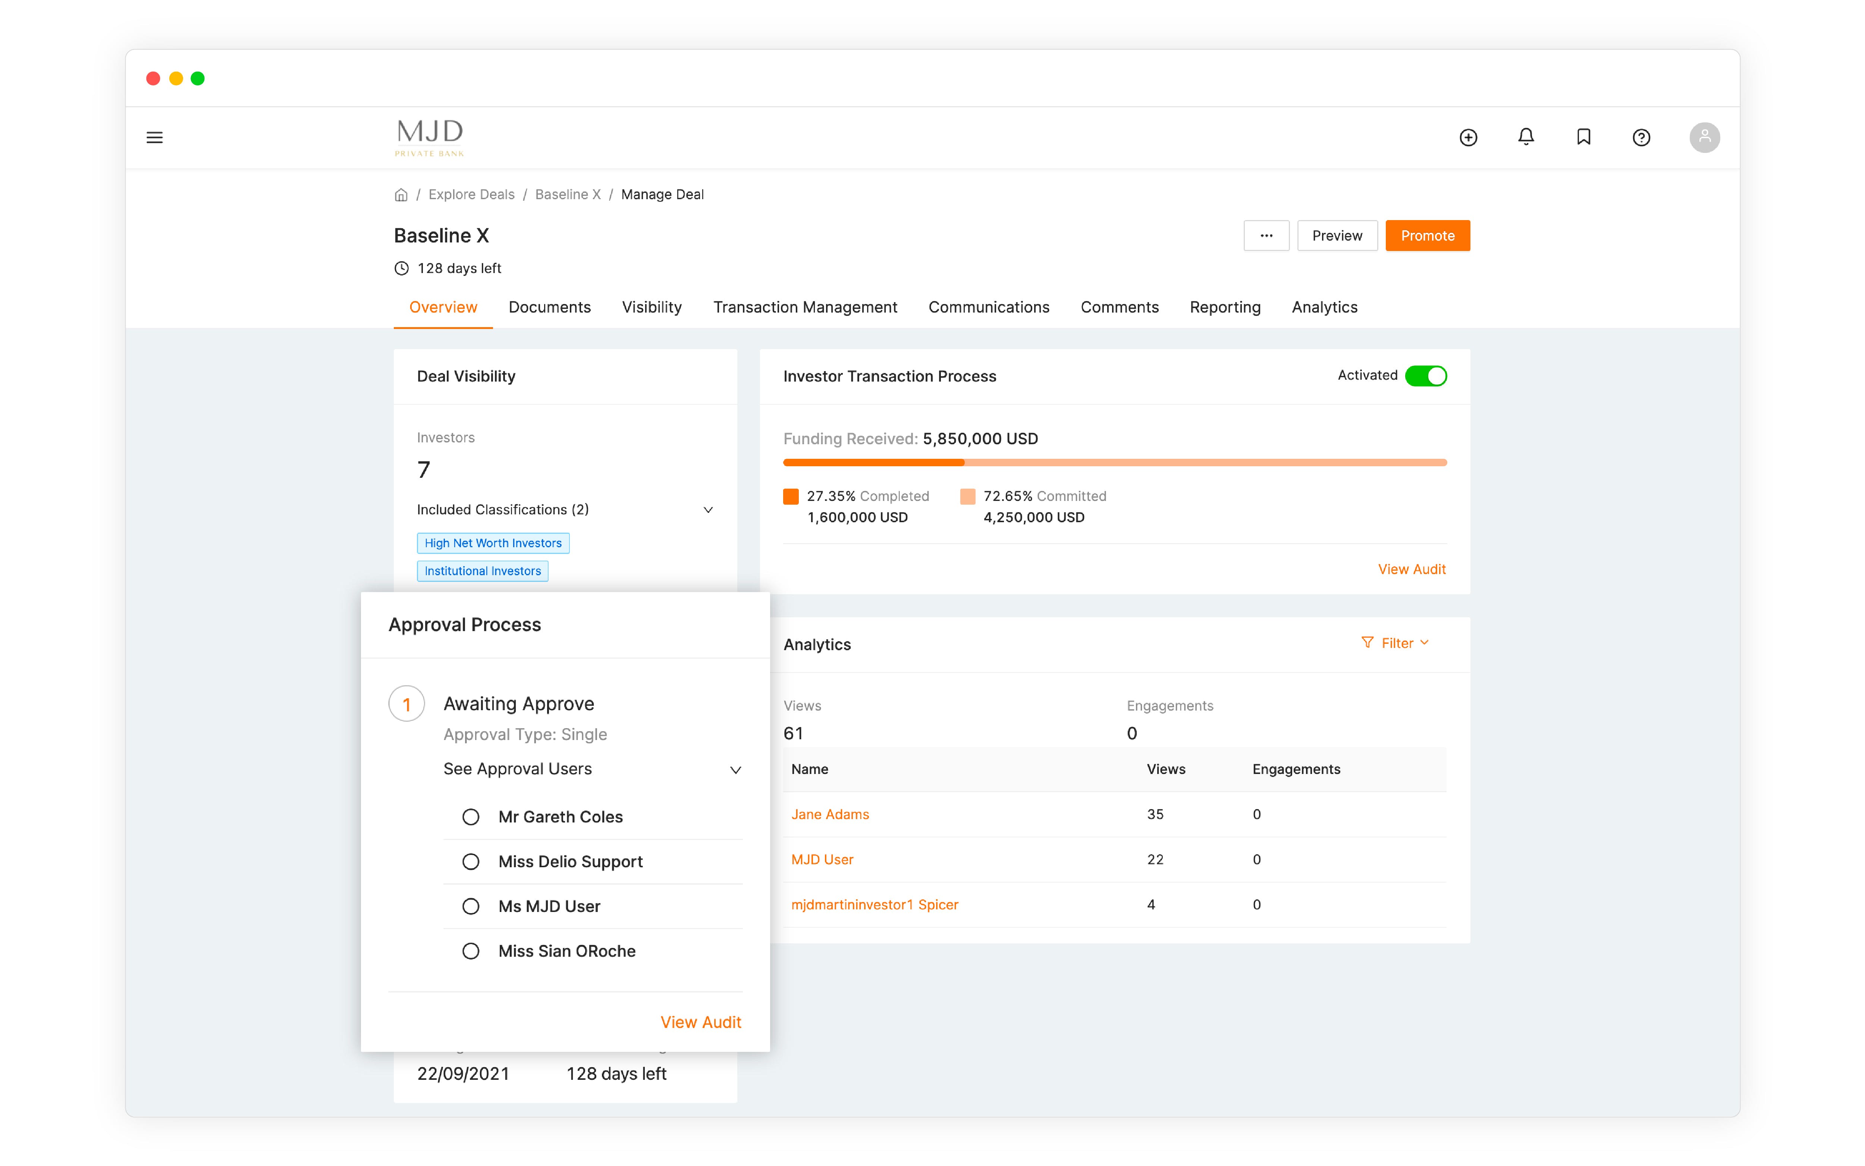Open the help question mark icon
The height and width of the screenshot is (1166, 1865).
pos(1640,137)
